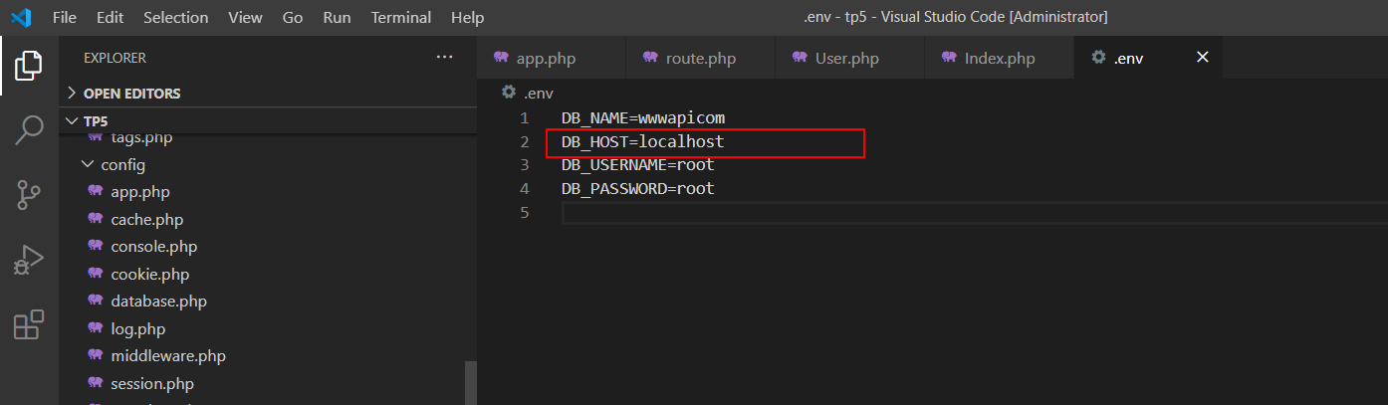Open the Source Control view icon

[x=29, y=194]
